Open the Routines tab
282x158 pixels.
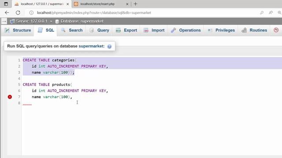pyautogui.click(x=254, y=30)
